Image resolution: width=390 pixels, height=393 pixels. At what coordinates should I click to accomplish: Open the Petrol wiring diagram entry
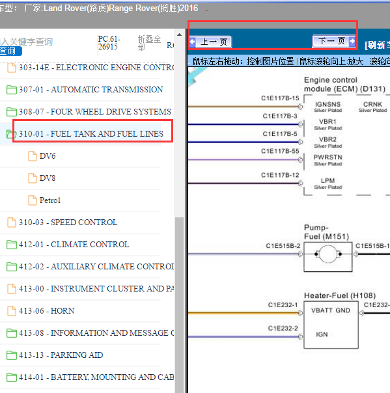pos(50,200)
